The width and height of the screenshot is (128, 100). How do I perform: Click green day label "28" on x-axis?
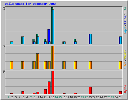(x=109, y=97)
